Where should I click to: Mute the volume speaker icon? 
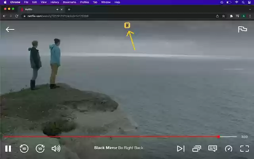(56, 148)
